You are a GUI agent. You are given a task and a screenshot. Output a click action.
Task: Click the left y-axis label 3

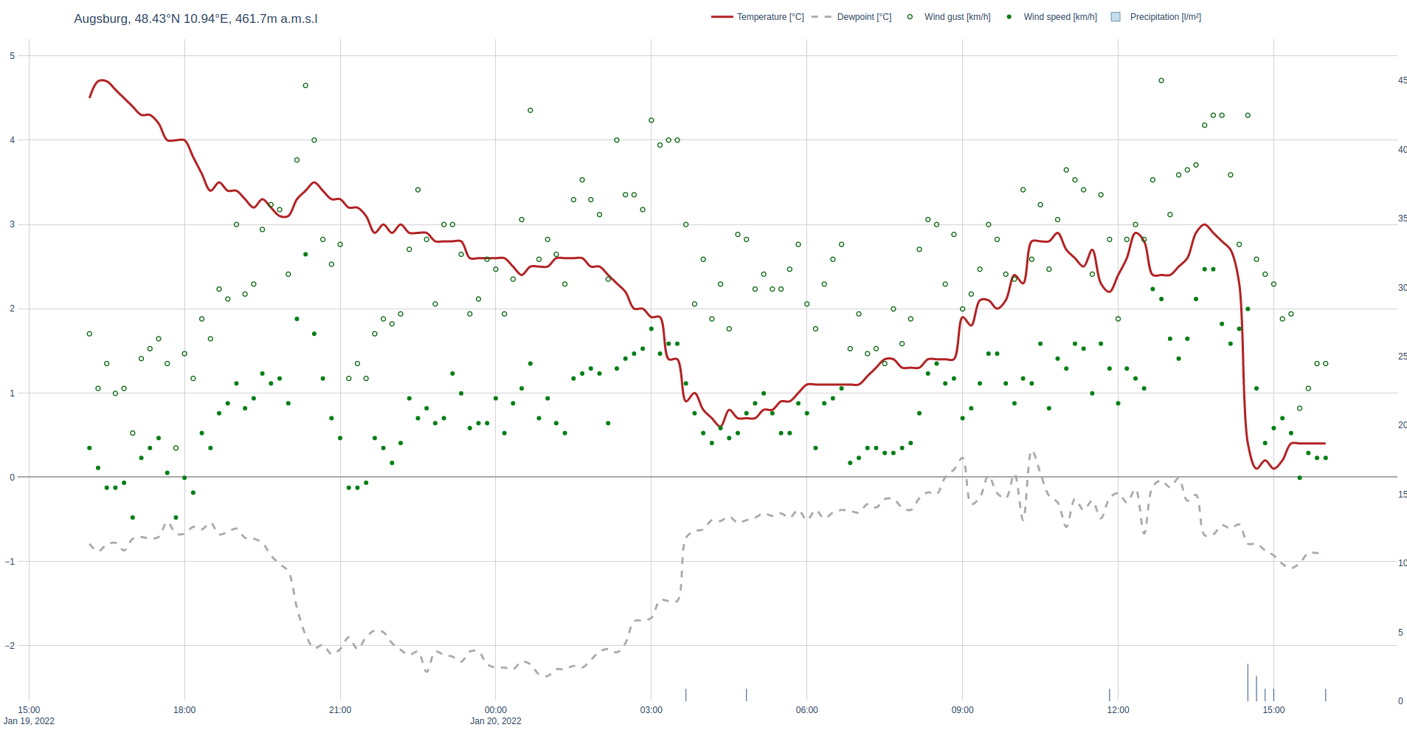(12, 224)
